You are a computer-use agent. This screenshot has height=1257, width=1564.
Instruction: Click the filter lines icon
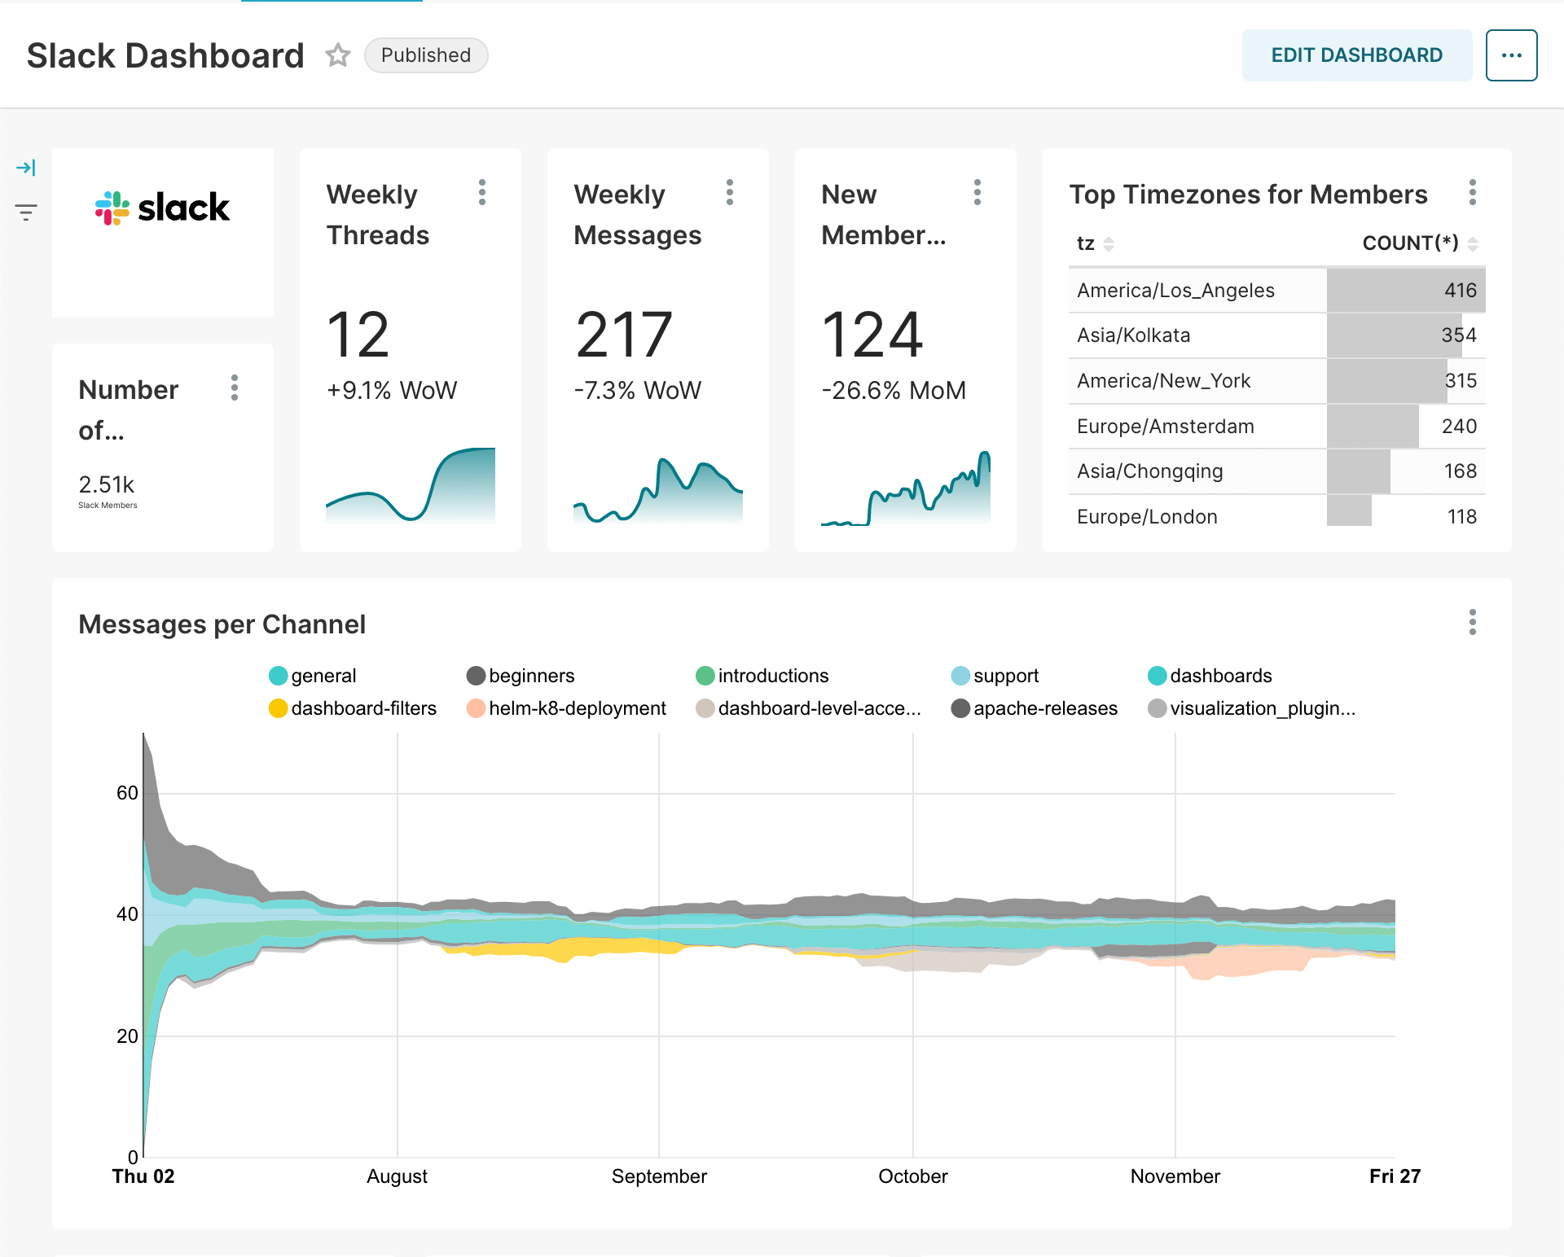(26, 213)
